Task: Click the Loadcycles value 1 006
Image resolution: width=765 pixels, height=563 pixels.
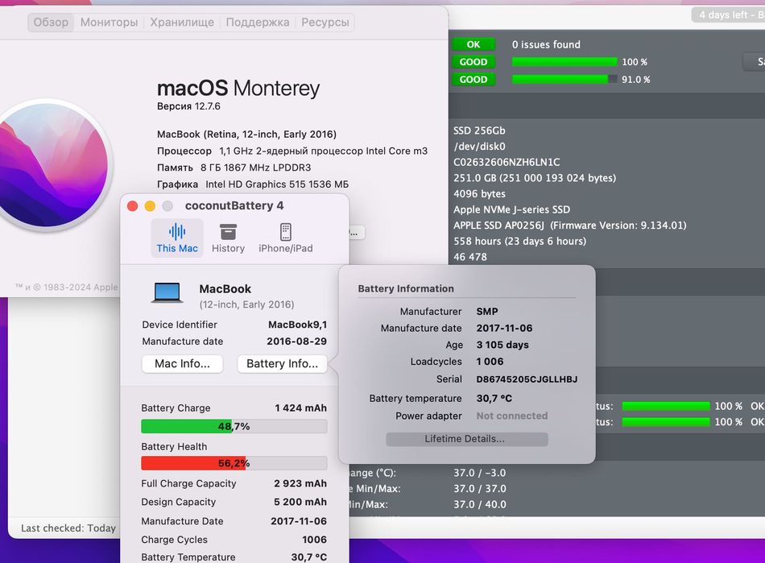Action: point(490,362)
